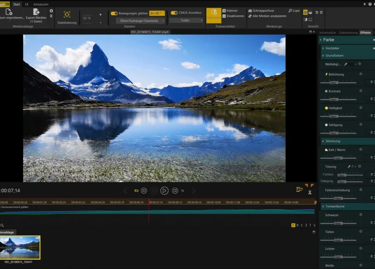This screenshot has width=375, height=269.
Task: Decrease zoom with the minus button
Action: (x=101, y=23)
